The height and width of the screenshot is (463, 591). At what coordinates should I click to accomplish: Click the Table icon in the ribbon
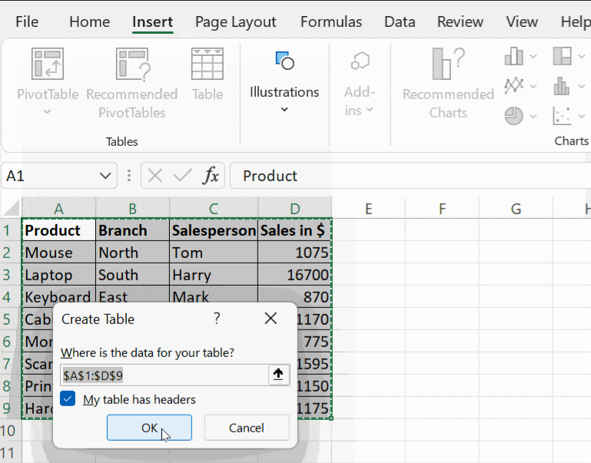[208, 65]
